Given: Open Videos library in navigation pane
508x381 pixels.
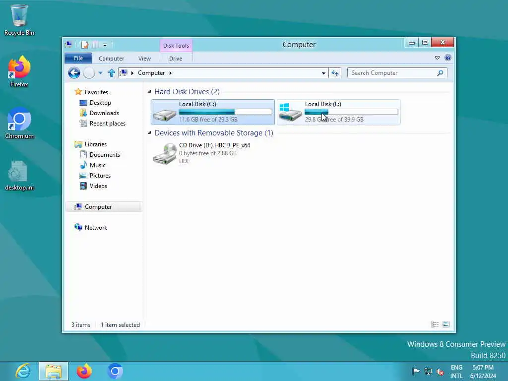Looking at the screenshot, I should [x=98, y=186].
